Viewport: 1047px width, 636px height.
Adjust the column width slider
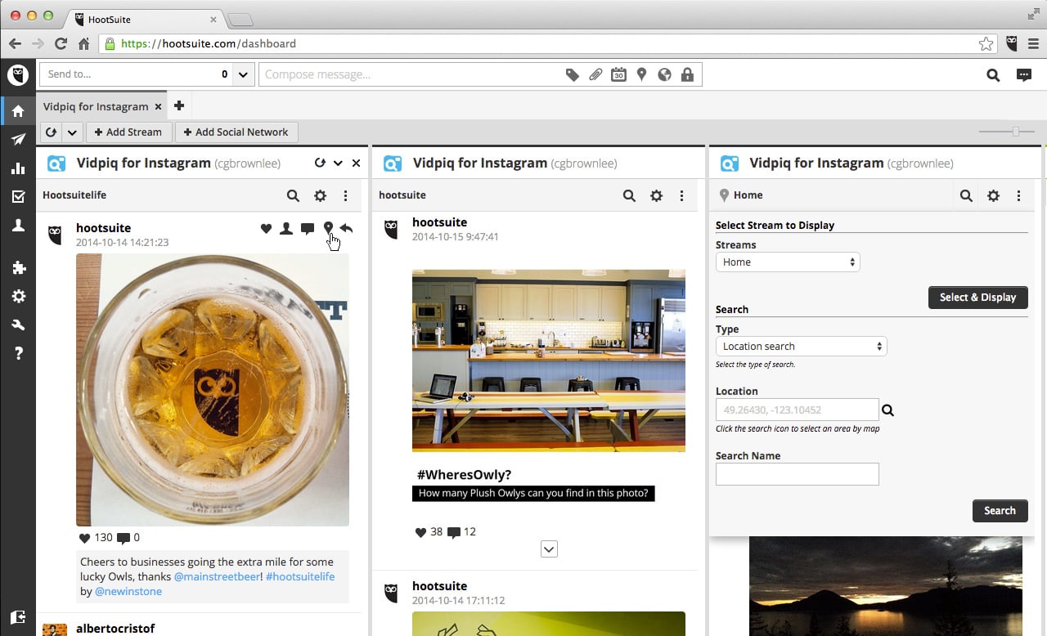1015,132
